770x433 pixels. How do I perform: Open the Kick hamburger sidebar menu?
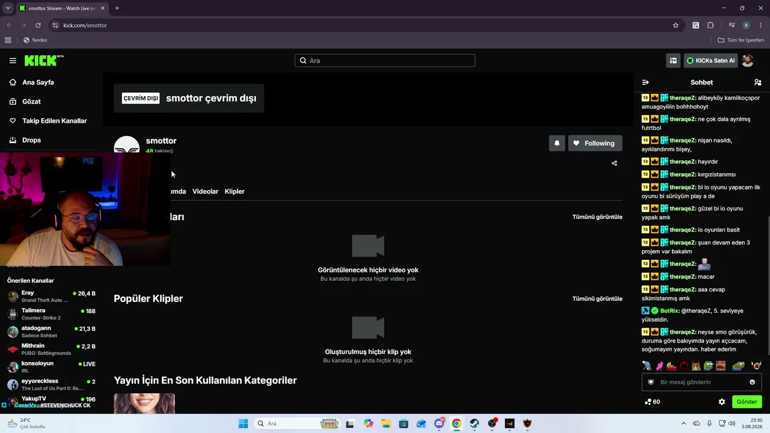13,61
